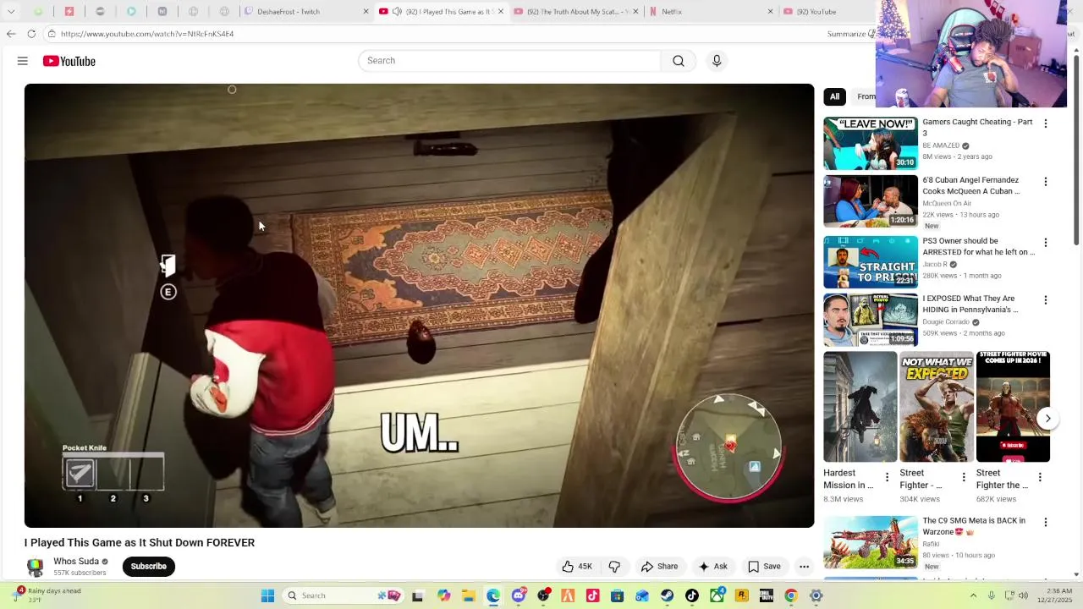Image resolution: width=1083 pixels, height=609 pixels.
Task: Open Whos Suda channel avatar
Action: point(36,568)
